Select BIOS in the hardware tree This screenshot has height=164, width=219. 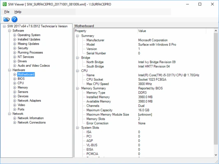[21, 79]
